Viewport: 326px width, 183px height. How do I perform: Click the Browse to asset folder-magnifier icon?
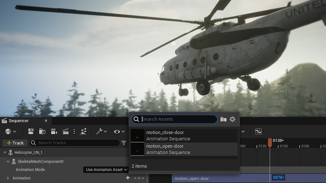coord(42,132)
